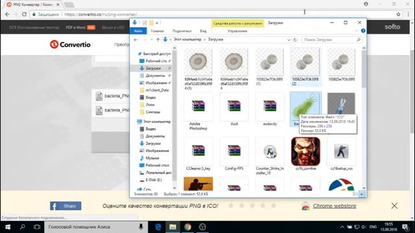The image size is (415, 233).
Task: Open pinned Документы in quick access
Action: [155, 76]
